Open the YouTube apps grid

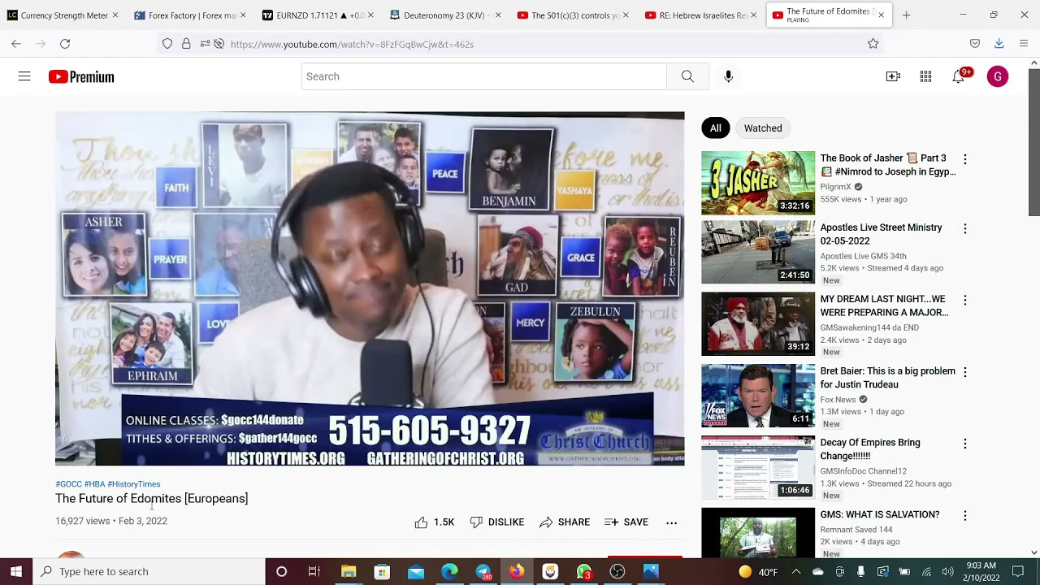925,76
